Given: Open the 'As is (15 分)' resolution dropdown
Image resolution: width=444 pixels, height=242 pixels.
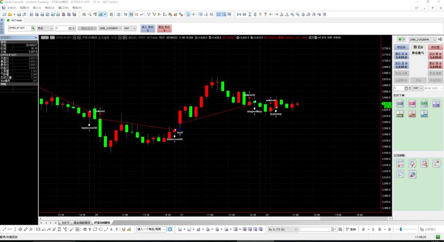Looking at the screenshot, I should pos(282,229).
